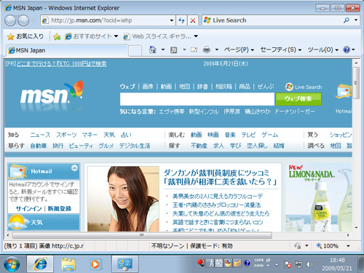
Task: Show hidden tray icons arrow
Action: 277,264
